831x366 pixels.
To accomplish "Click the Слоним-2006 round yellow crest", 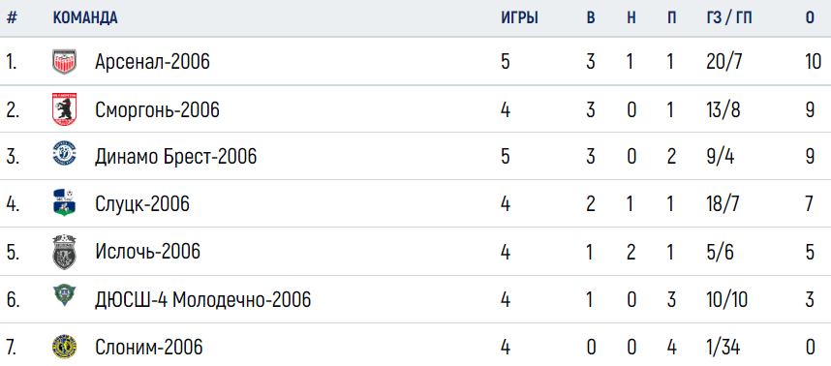I will pos(65,348).
